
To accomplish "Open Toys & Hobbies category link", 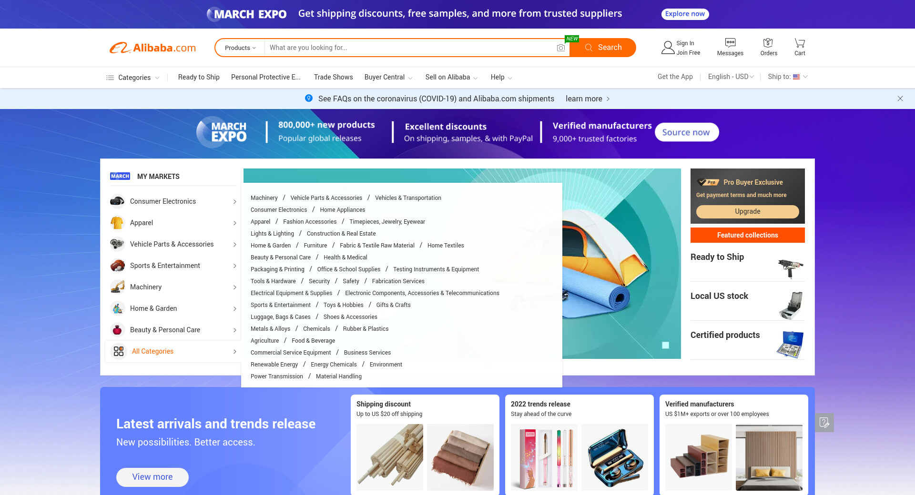I will coord(343,305).
